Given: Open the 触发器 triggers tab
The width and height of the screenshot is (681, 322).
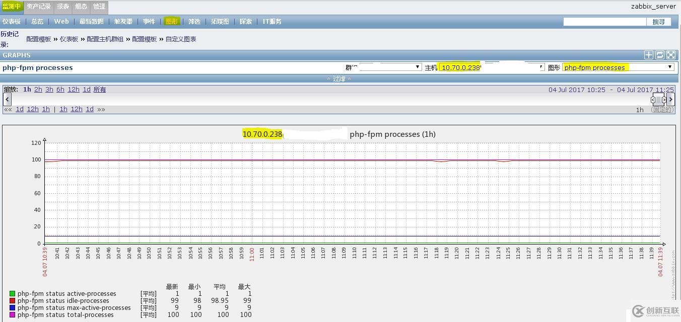Looking at the screenshot, I should click(x=123, y=21).
